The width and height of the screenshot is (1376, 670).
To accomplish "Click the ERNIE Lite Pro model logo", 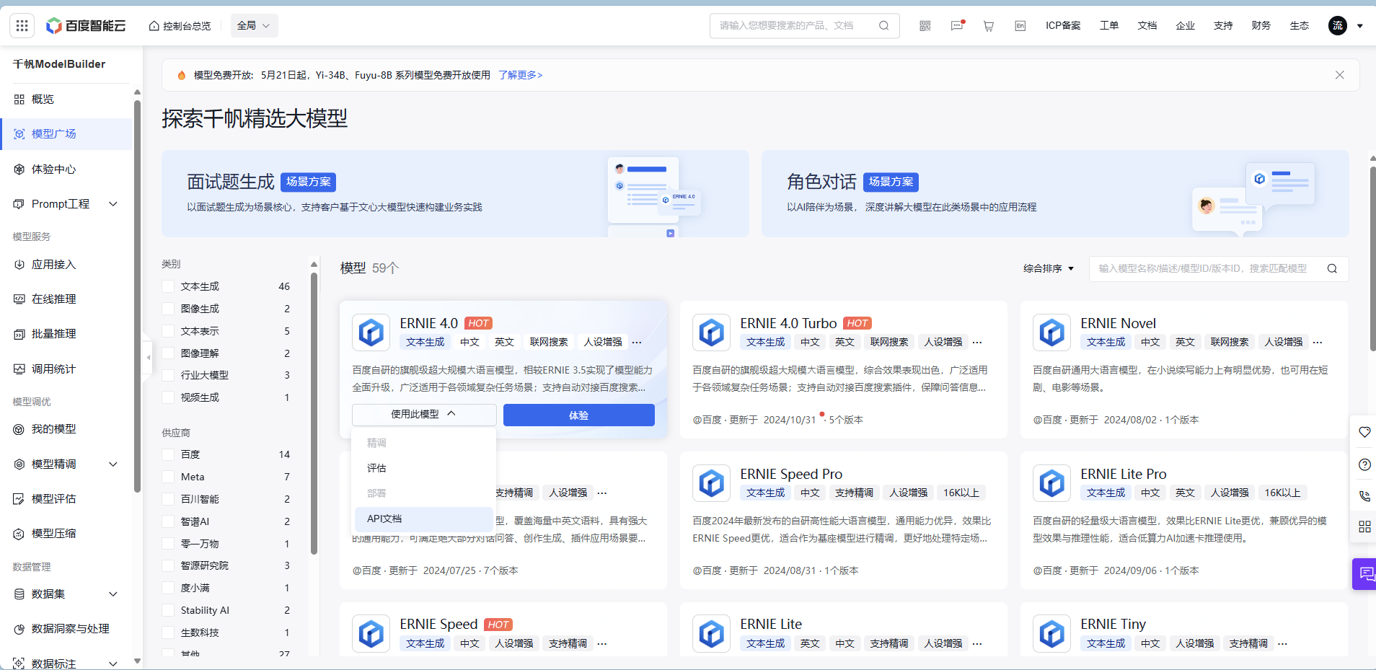I will pyautogui.click(x=1052, y=483).
